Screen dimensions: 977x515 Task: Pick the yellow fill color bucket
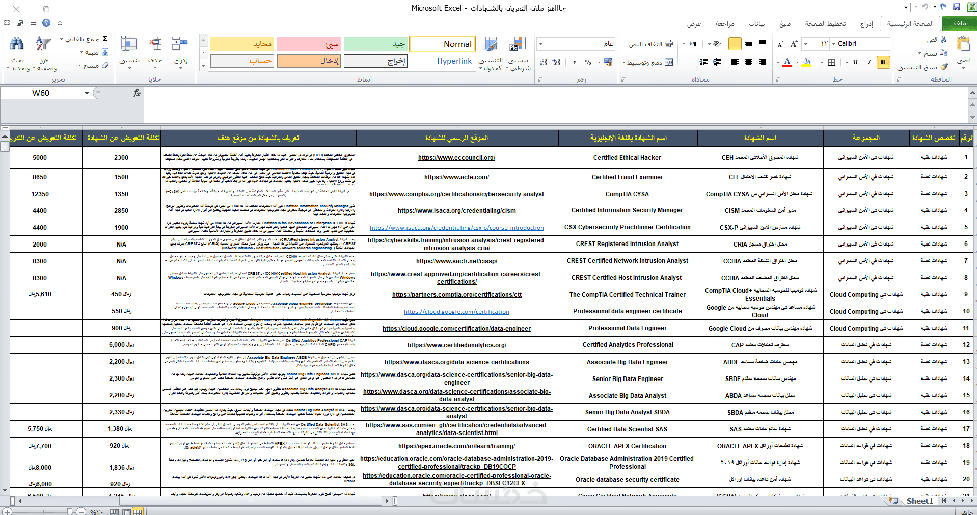click(x=806, y=62)
